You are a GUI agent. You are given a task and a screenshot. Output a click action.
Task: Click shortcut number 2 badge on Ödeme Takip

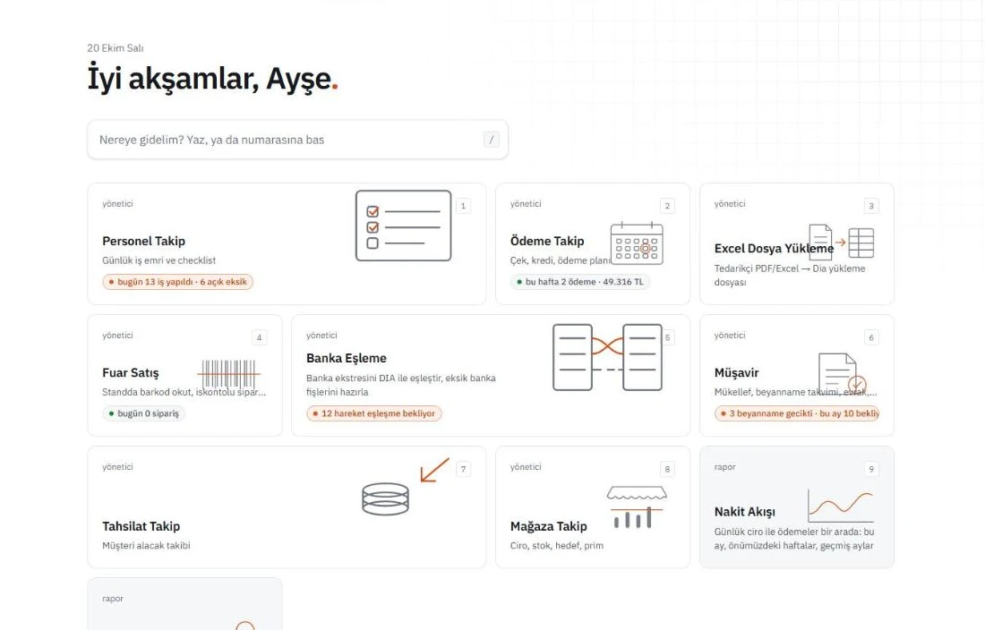[x=667, y=206]
